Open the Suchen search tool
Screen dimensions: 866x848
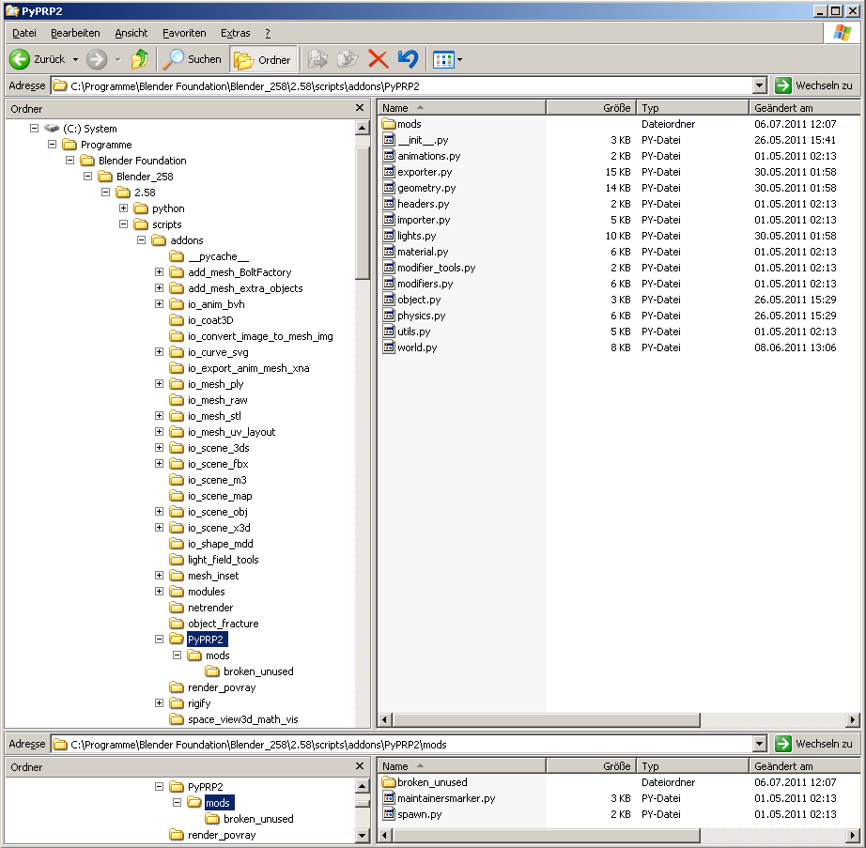click(193, 59)
